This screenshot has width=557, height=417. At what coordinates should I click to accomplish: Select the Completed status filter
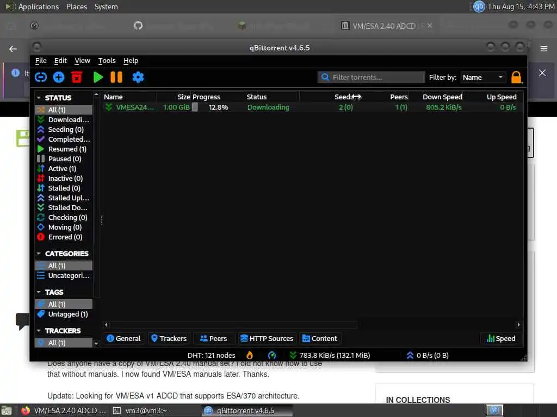[64, 139]
